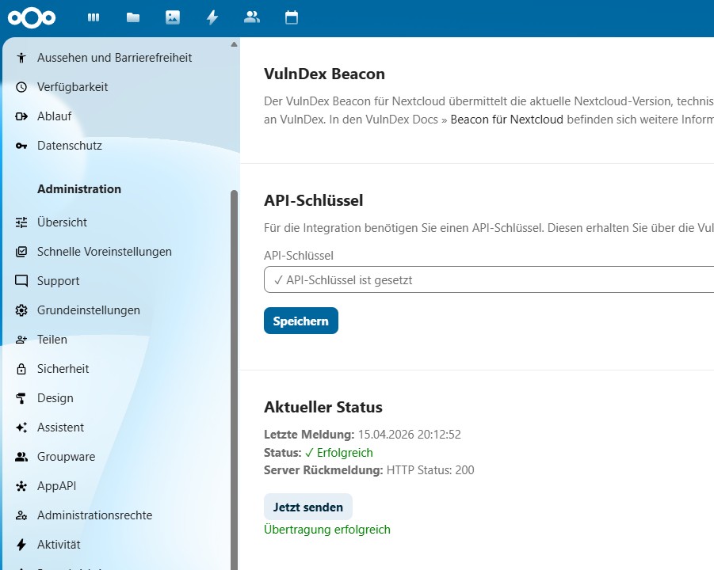Click the lock icon beside Sicherheit

(21, 369)
